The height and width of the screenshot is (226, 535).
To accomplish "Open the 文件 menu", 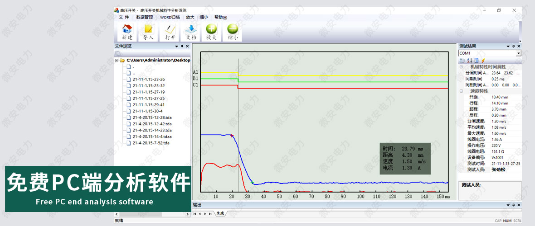I will coord(123,17).
